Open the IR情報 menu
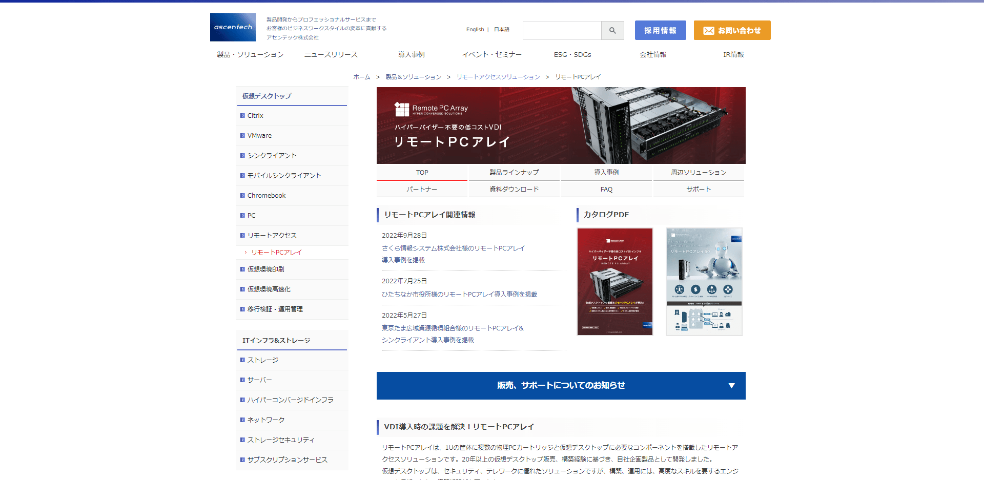Viewport: 984px width, 480px height. (733, 54)
